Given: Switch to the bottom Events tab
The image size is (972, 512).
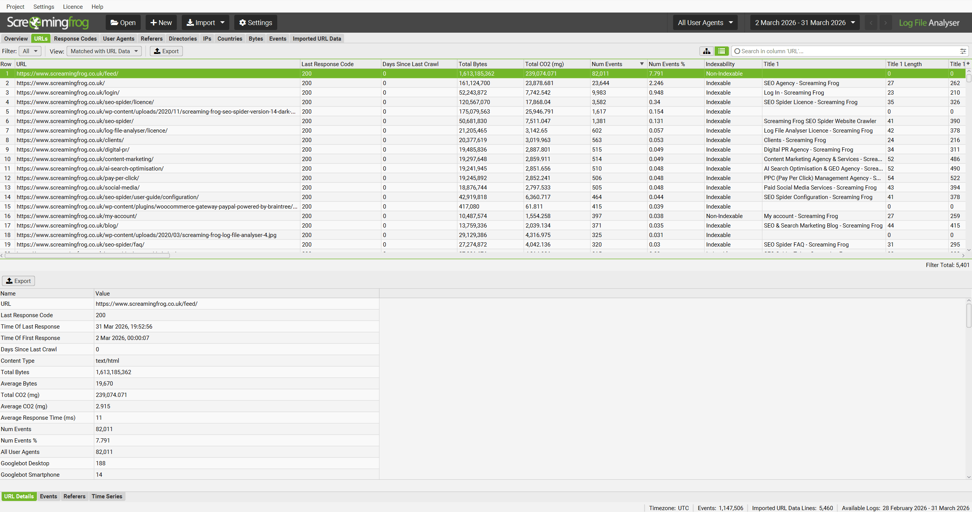Looking at the screenshot, I should click(x=48, y=496).
